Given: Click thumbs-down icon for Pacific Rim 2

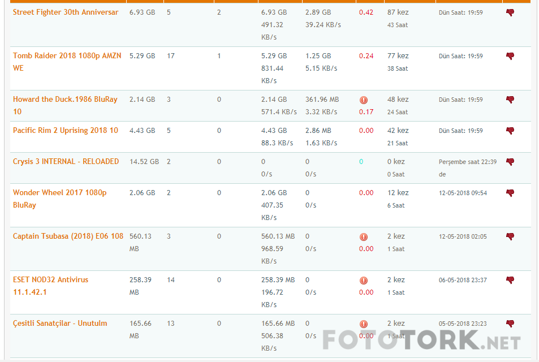Looking at the screenshot, I should coord(510,131).
